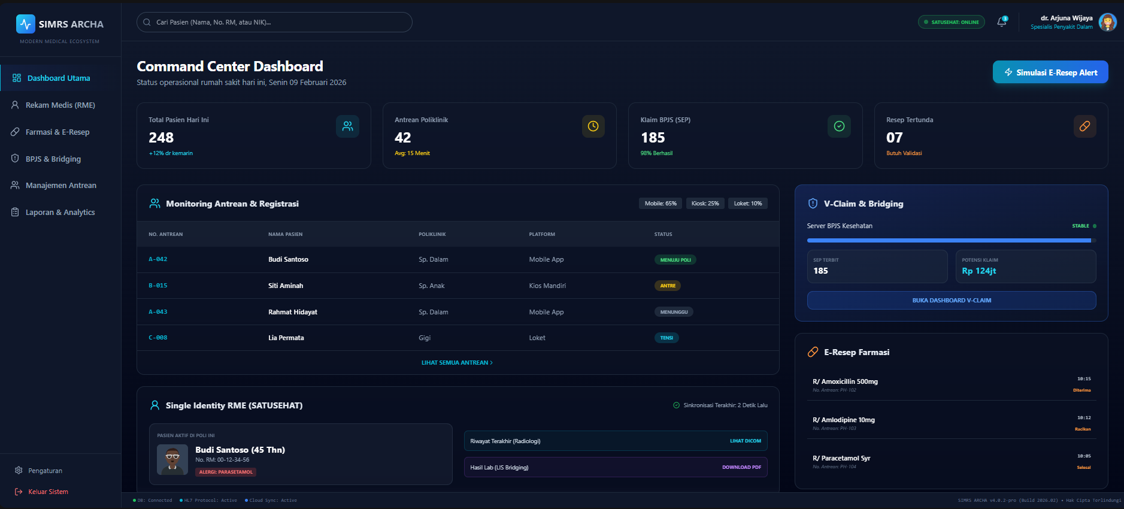The height and width of the screenshot is (509, 1124).
Task: Click the V-Claim shield icon
Action: pyautogui.click(x=813, y=204)
